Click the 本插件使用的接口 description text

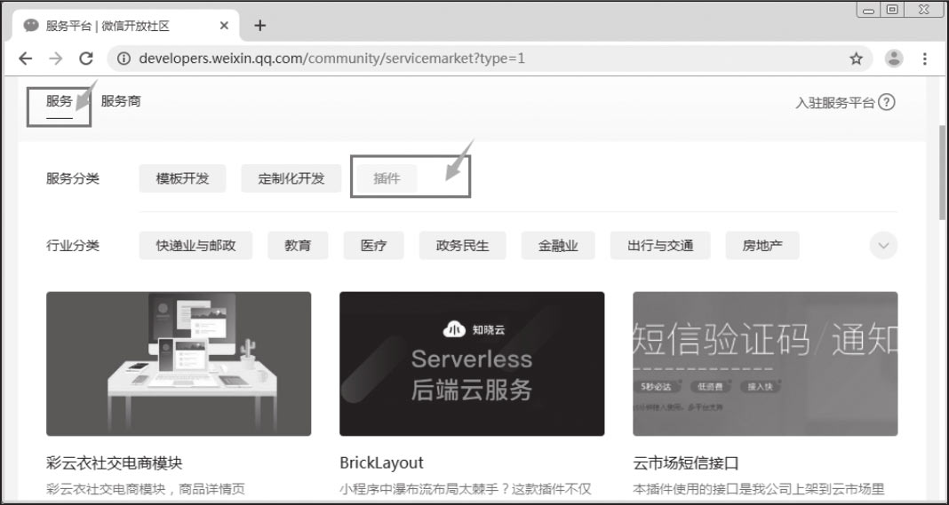(x=758, y=489)
